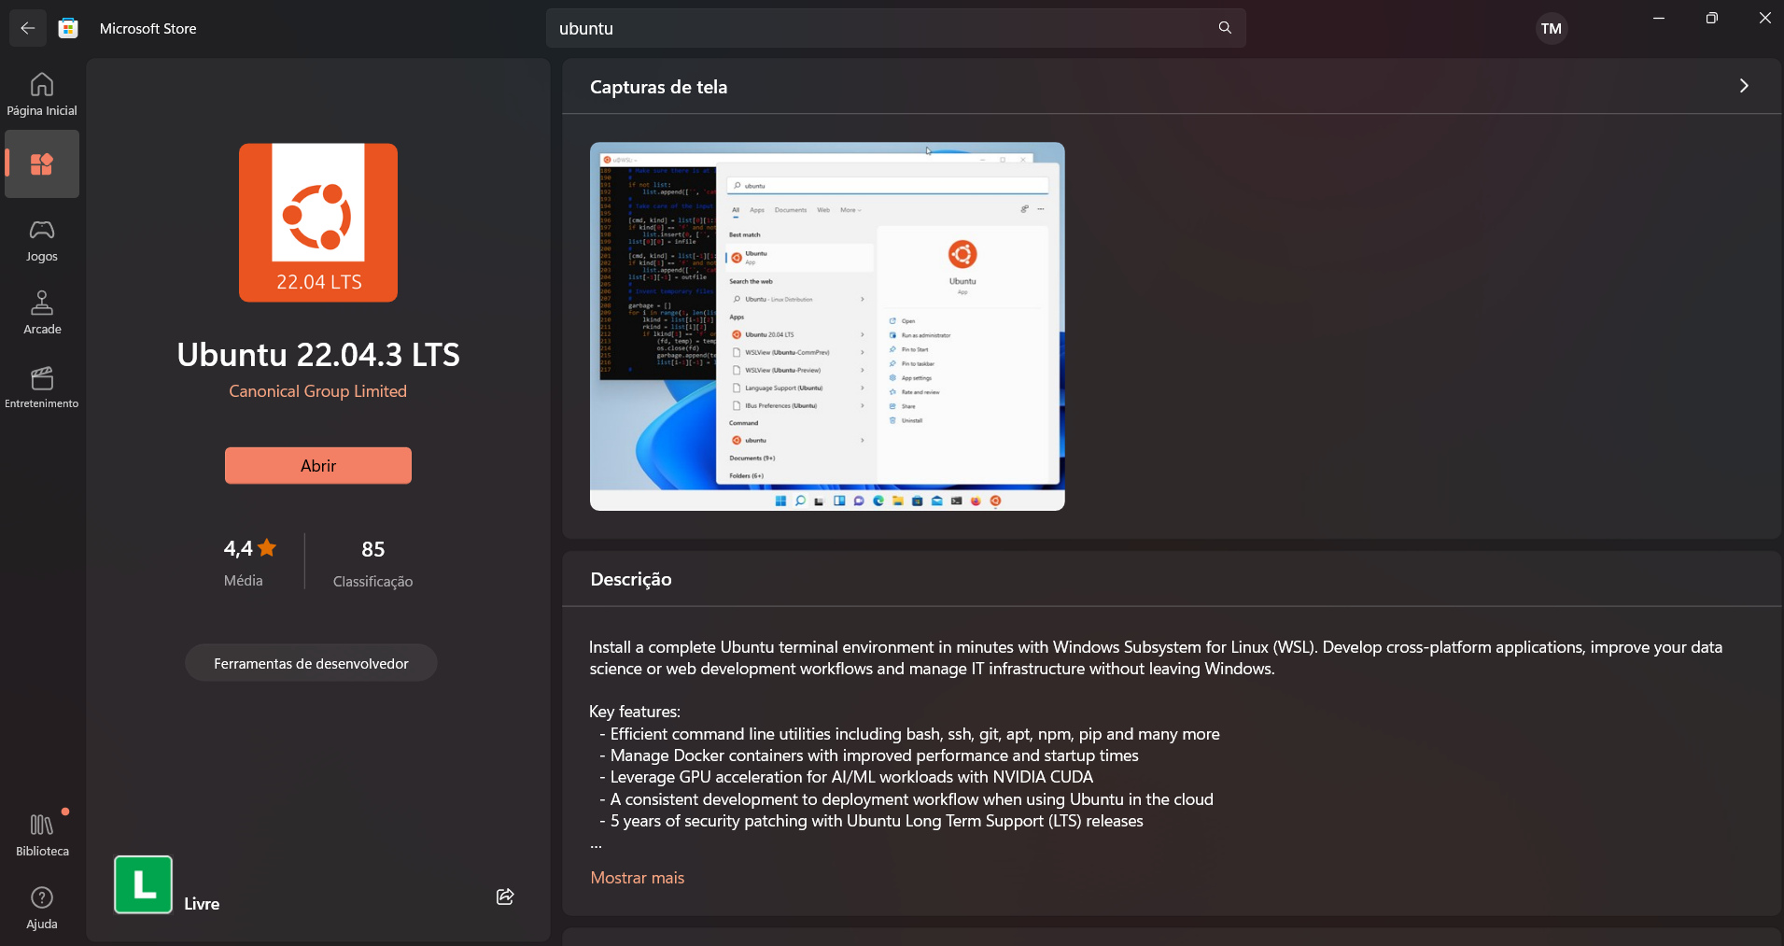Image resolution: width=1784 pixels, height=946 pixels.
Task: Click Ferramentas de desenvolvedor tag
Action: 311,663
